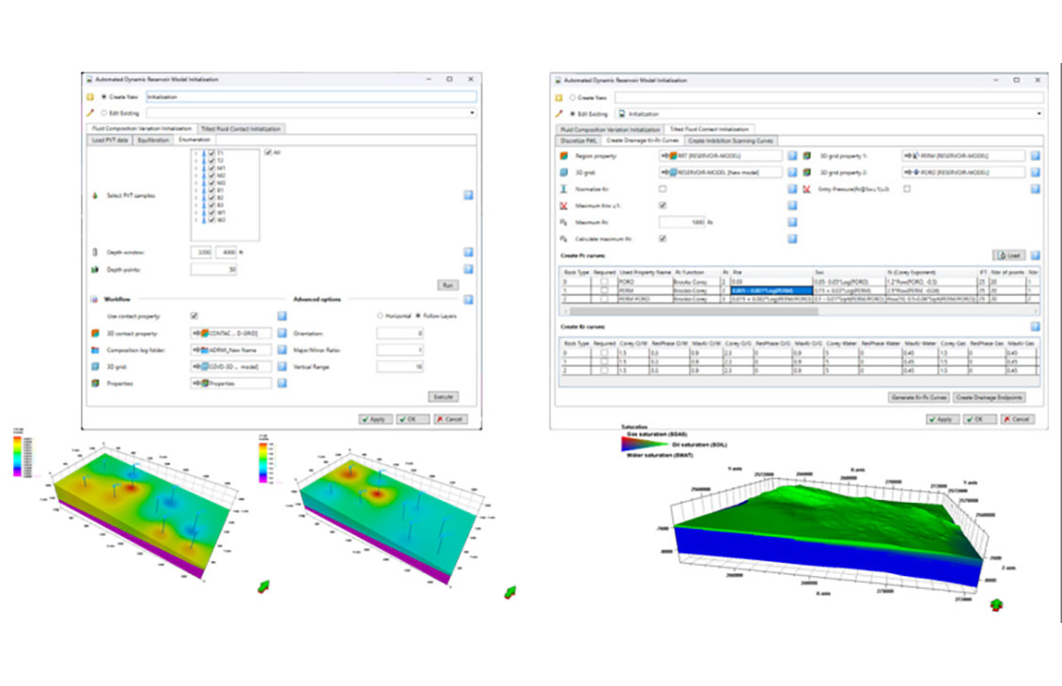Click the Depth window ruler icon
The height and width of the screenshot is (686, 1062).
point(95,251)
